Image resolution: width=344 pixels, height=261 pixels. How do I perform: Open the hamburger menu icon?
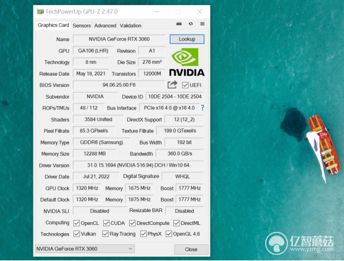click(202, 24)
